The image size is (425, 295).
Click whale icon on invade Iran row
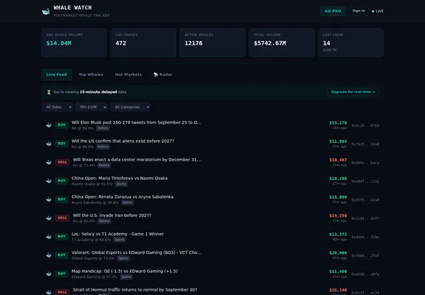coord(48,218)
